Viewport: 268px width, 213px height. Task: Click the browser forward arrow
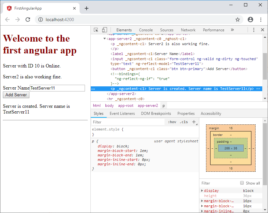(18, 20)
